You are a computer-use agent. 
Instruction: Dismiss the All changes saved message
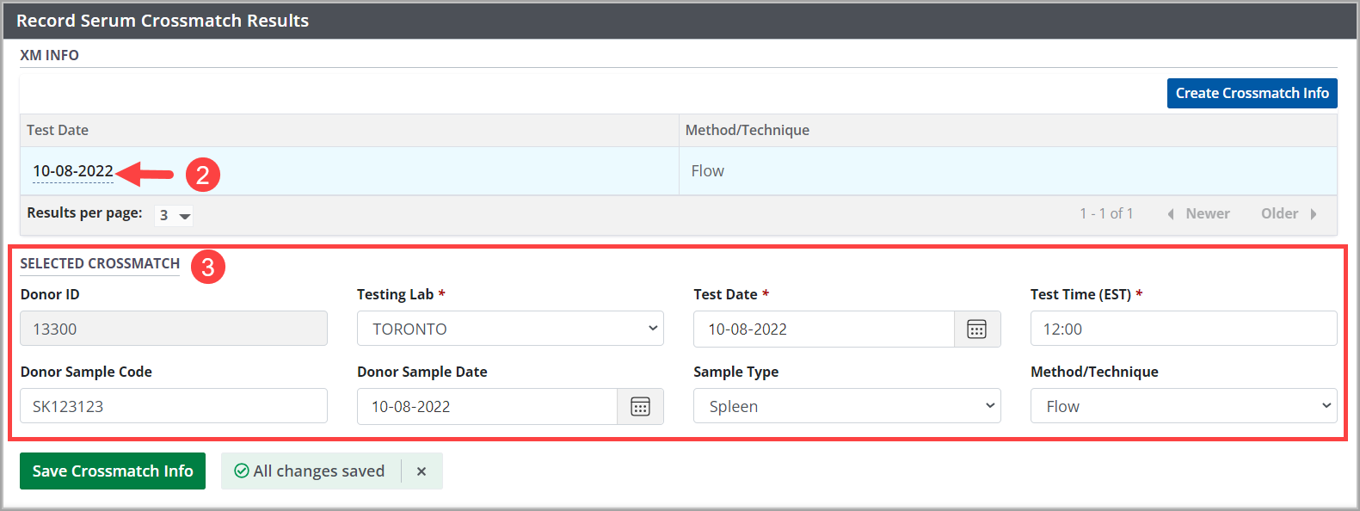[422, 471]
